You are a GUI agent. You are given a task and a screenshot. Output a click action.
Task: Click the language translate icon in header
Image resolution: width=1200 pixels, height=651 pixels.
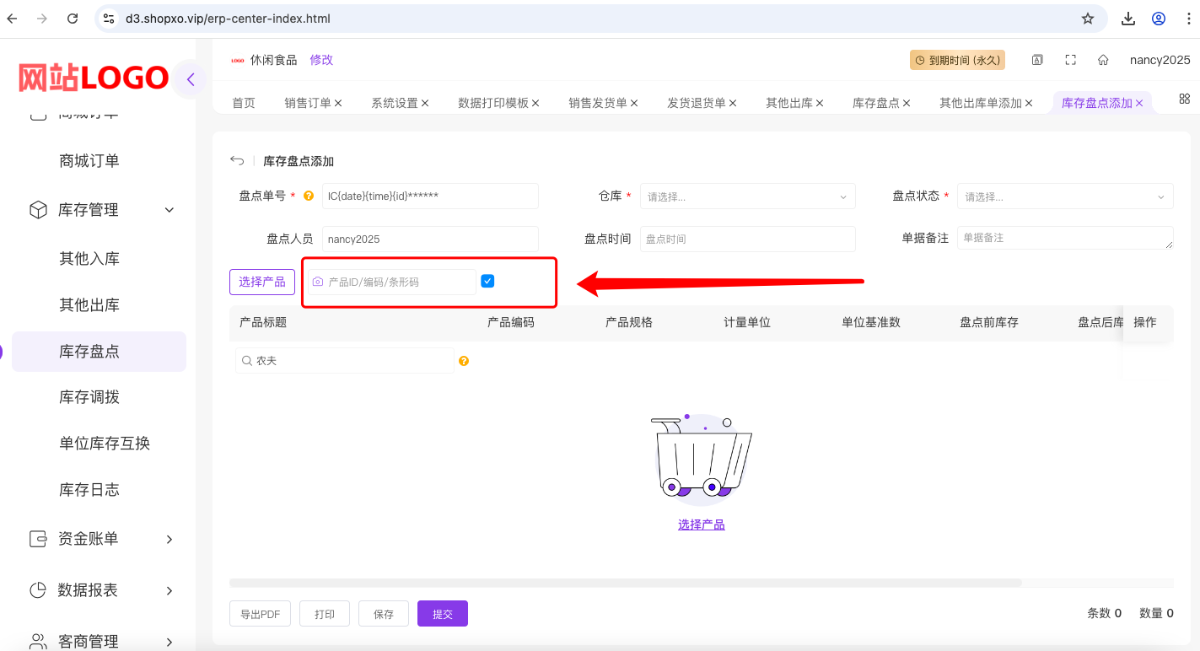[1038, 60]
